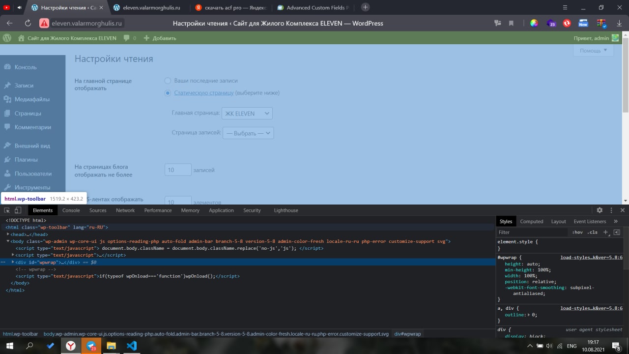The width and height of the screenshot is (629, 354).
Task: Toggle the .cls element classes button
Action: pyautogui.click(x=593, y=232)
